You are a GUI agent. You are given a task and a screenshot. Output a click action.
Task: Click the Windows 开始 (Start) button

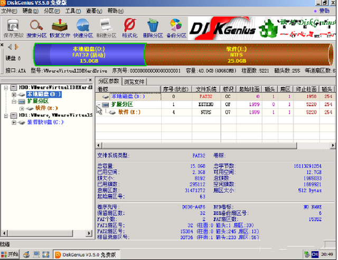coord(10,255)
